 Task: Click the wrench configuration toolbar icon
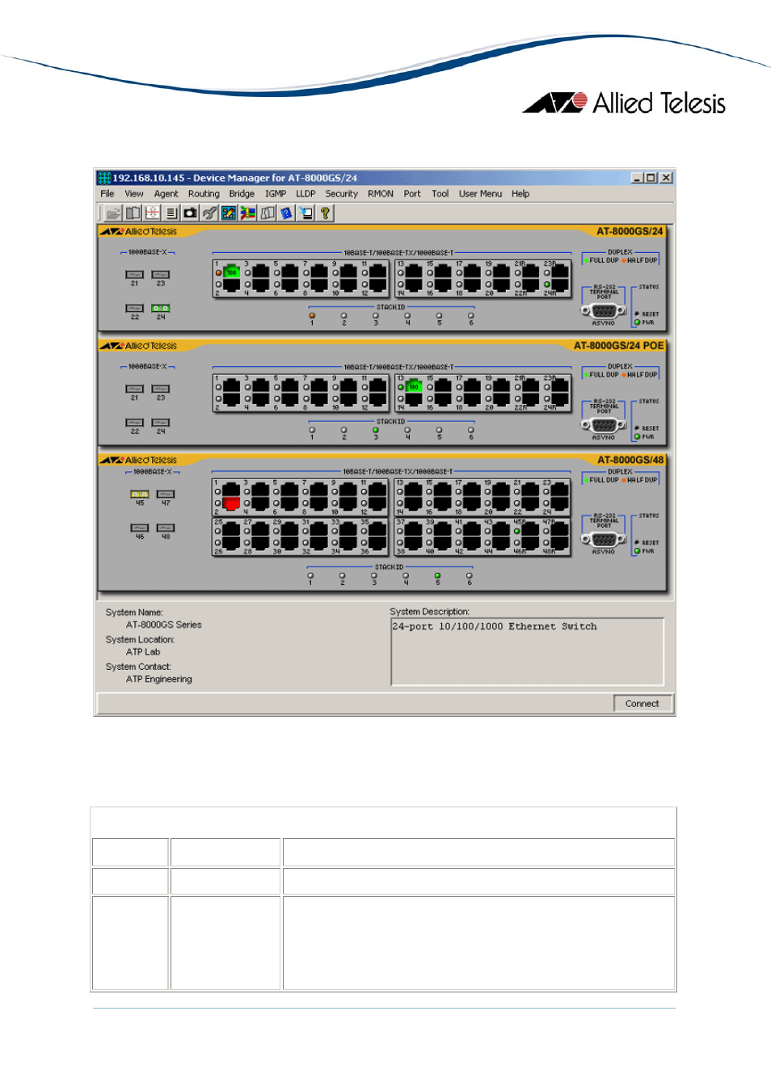tap(209, 213)
